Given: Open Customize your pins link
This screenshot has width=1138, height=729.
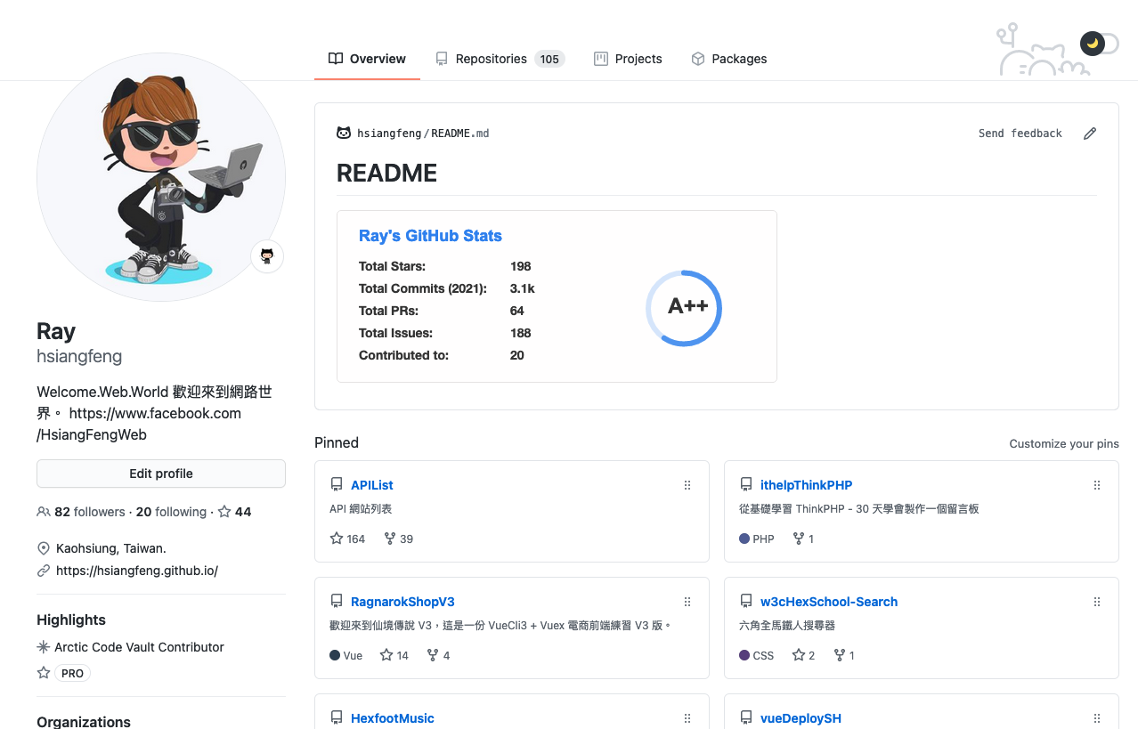Looking at the screenshot, I should [x=1063, y=443].
